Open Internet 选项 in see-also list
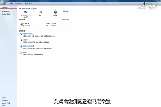The width and height of the screenshot is (161, 107). point(5,101)
